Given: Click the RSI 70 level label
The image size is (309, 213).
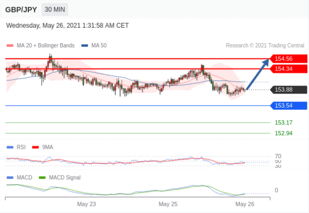Looking at the screenshot, I should click(278, 156).
